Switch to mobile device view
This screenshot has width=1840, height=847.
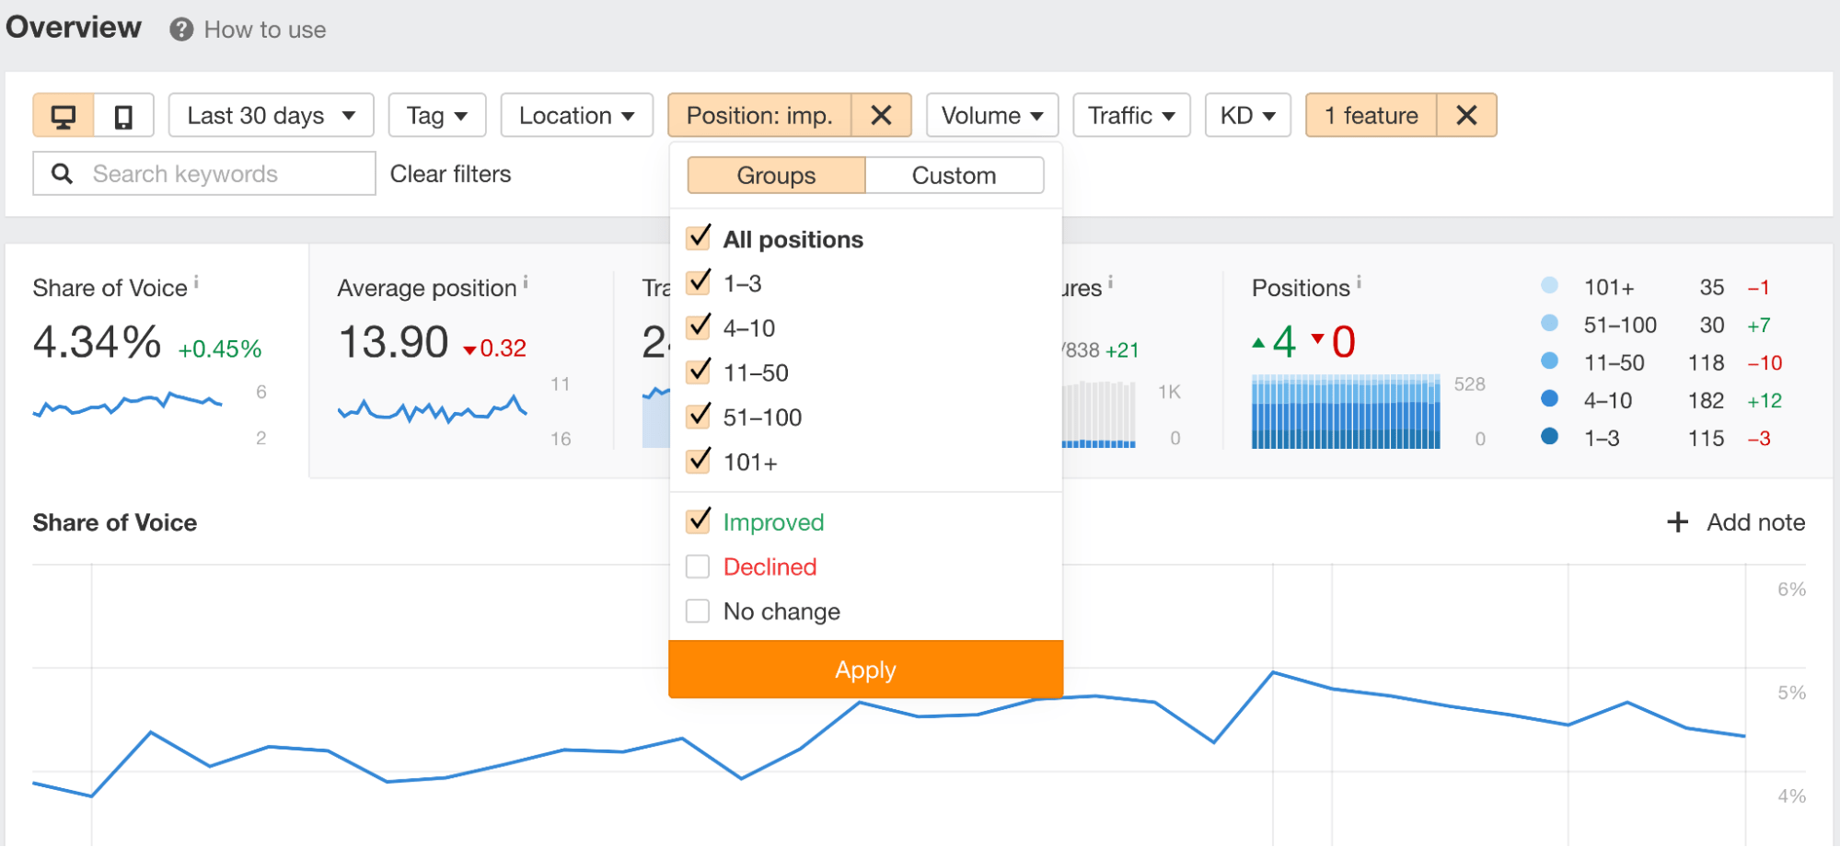pyautogui.click(x=123, y=116)
